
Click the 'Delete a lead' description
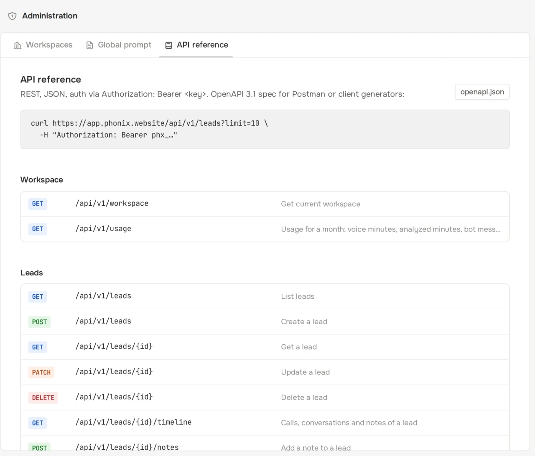pyautogui.click(x=304, y=397)
